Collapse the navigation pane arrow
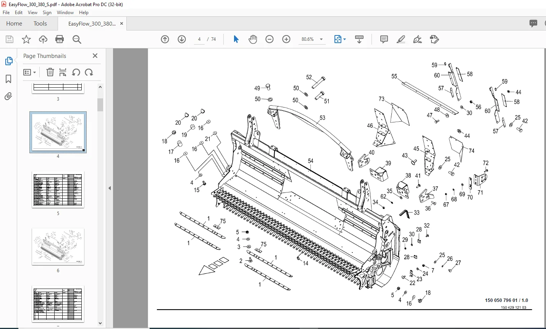Screen dimensions: 546x329 [x=110, y=188]
